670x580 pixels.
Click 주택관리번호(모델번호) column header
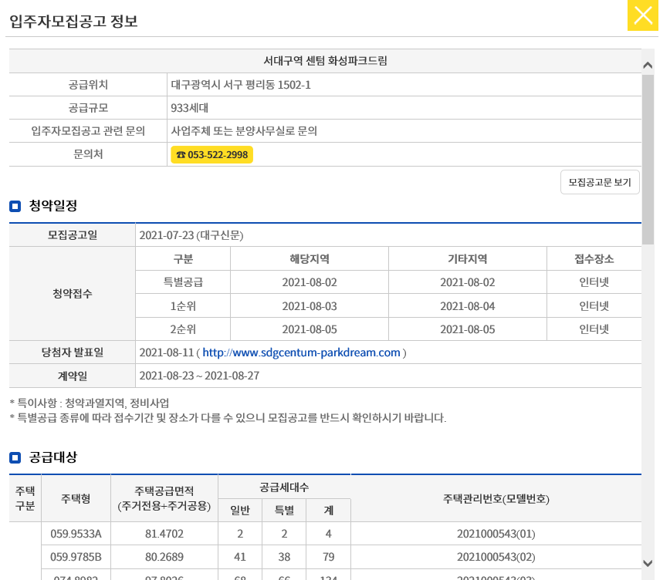pos(496,498)
